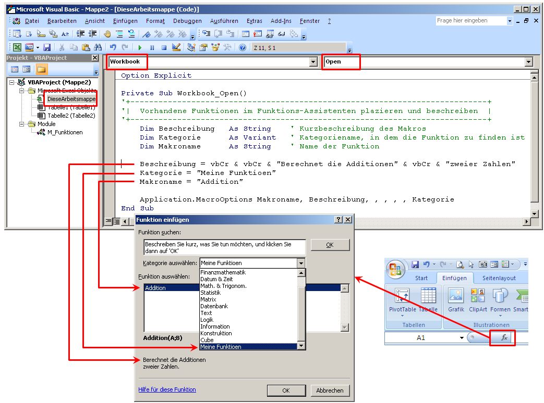Click the Frage hier eingeben help field

point(471,21)
